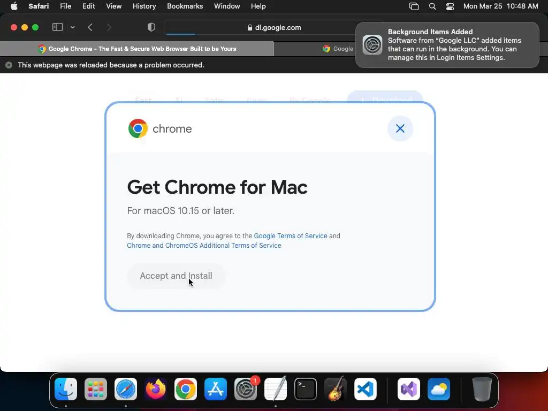Click the Background Items Added notification text
This screenshot has width=548, height=411.
[x=454, y=45]
